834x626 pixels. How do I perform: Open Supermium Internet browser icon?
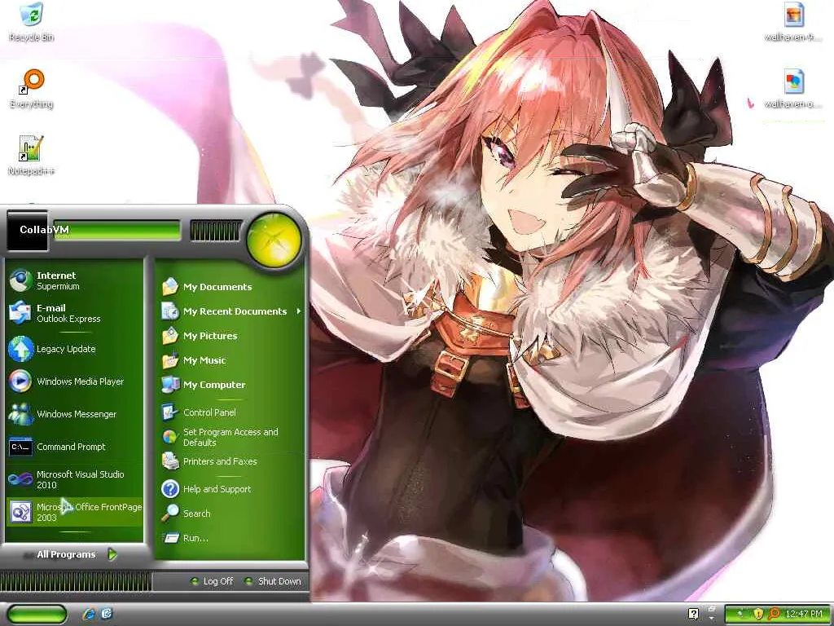pos(20,280)
